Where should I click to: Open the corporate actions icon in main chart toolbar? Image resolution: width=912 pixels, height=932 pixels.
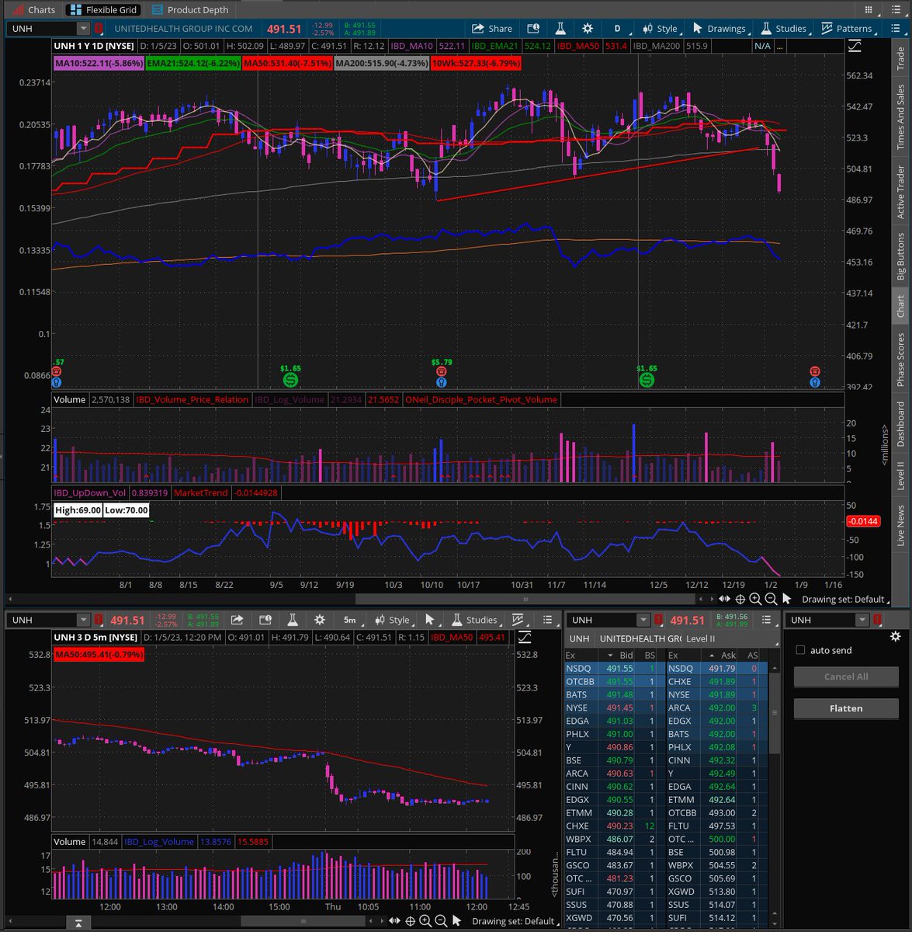pos(533,29)
